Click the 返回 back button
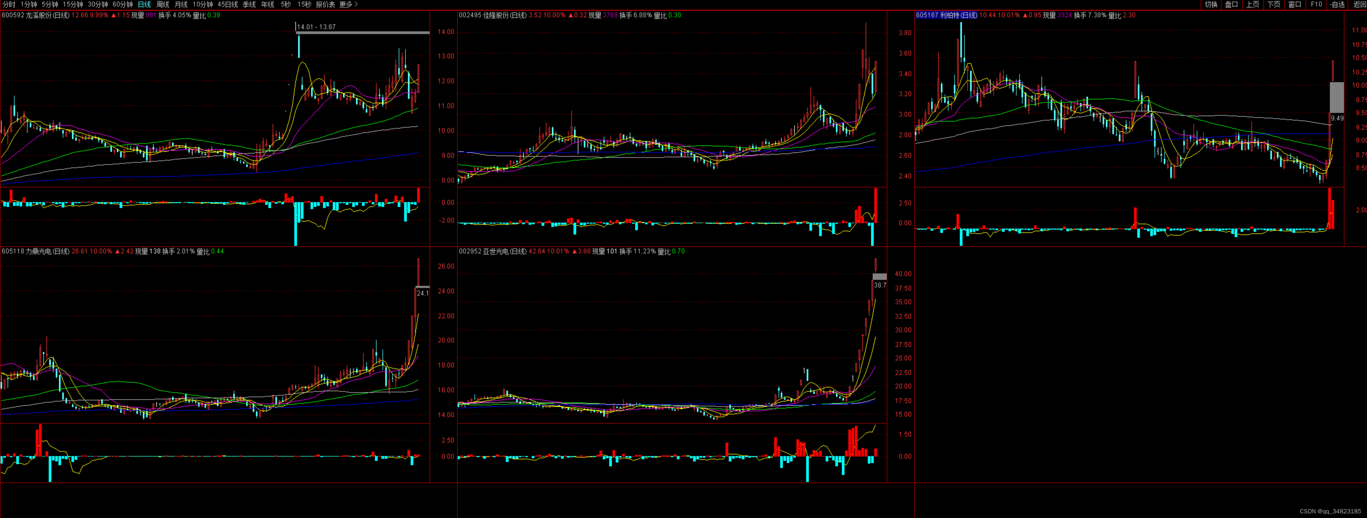Screen dimensions: 1367x518 [x=1359, y=4]
